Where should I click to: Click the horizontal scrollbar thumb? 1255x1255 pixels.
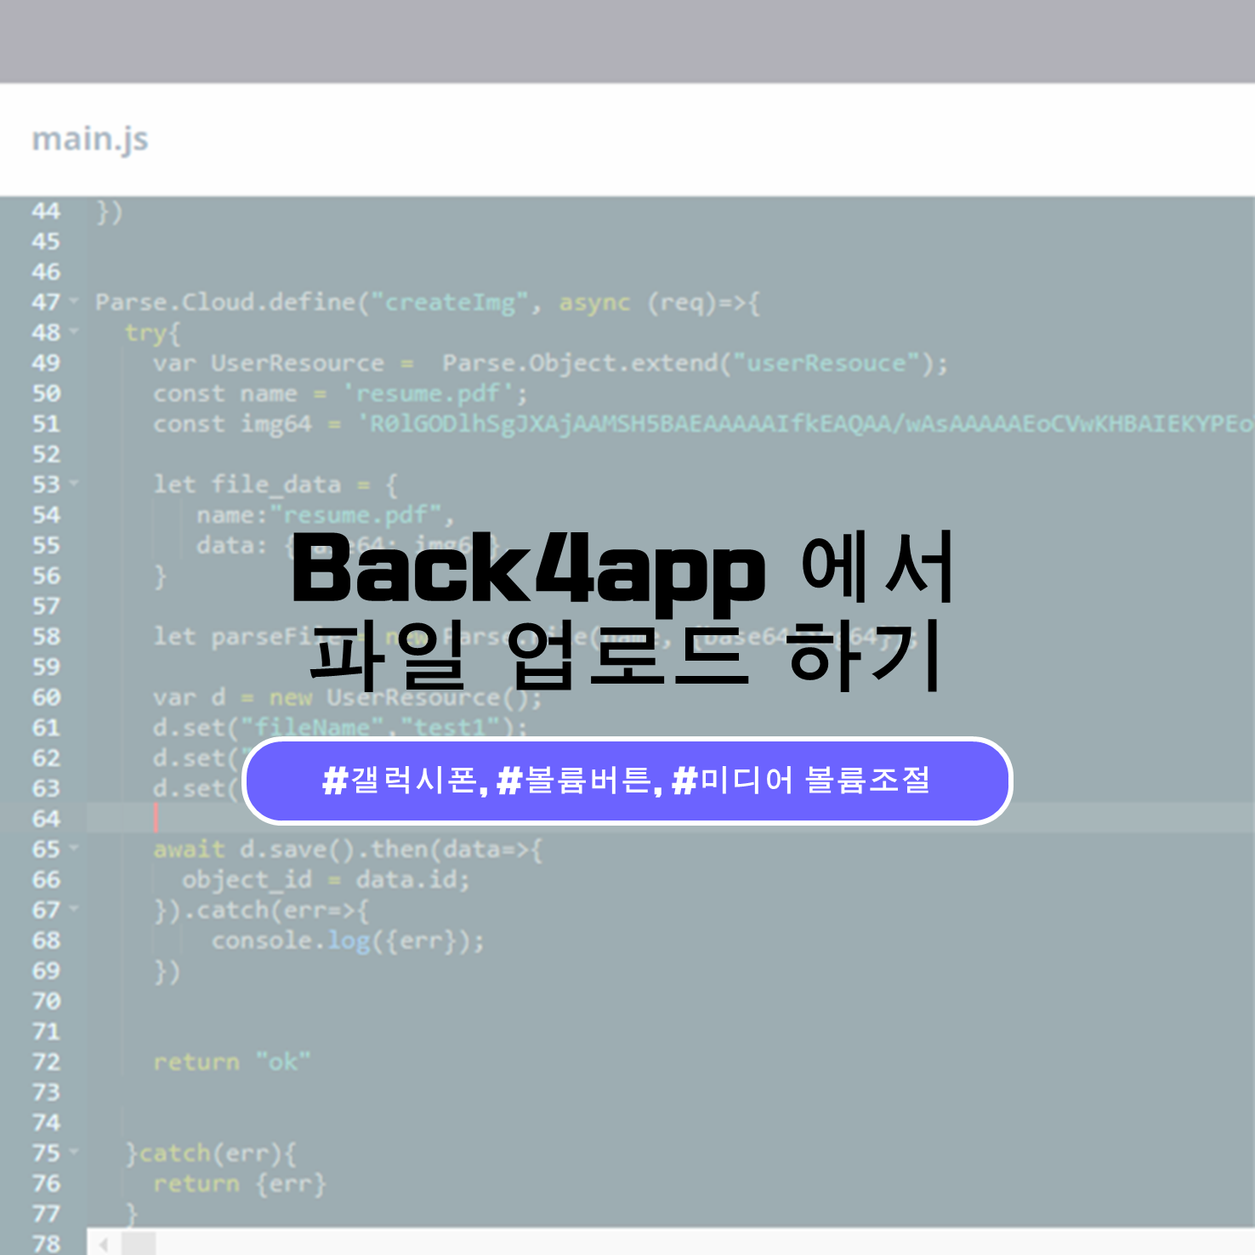point(139,1244)
